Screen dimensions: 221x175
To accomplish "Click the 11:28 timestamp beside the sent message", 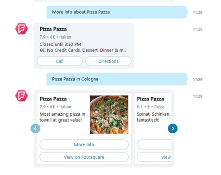I will pos(197,12).
